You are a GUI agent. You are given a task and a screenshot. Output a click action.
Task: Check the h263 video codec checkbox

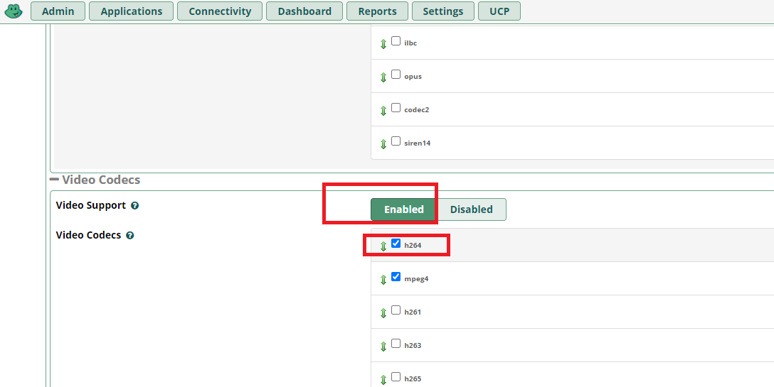(396, 343)
